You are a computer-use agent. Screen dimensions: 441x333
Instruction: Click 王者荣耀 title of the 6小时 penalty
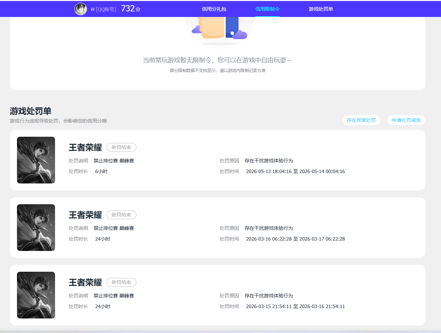pos(85,147)
